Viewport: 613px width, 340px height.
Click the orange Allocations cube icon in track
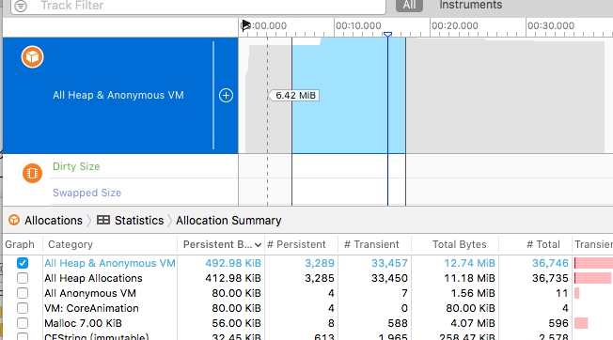click(x=32, y=57)
